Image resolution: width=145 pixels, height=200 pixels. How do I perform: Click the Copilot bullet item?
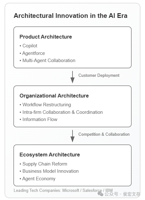[28, 46]
